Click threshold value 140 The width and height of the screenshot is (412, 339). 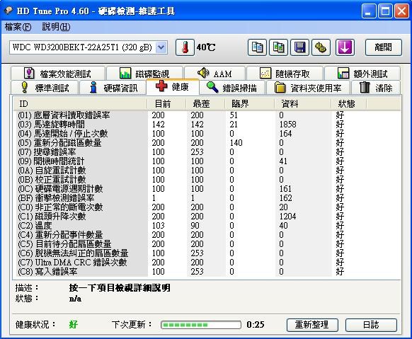pos(236,142)
